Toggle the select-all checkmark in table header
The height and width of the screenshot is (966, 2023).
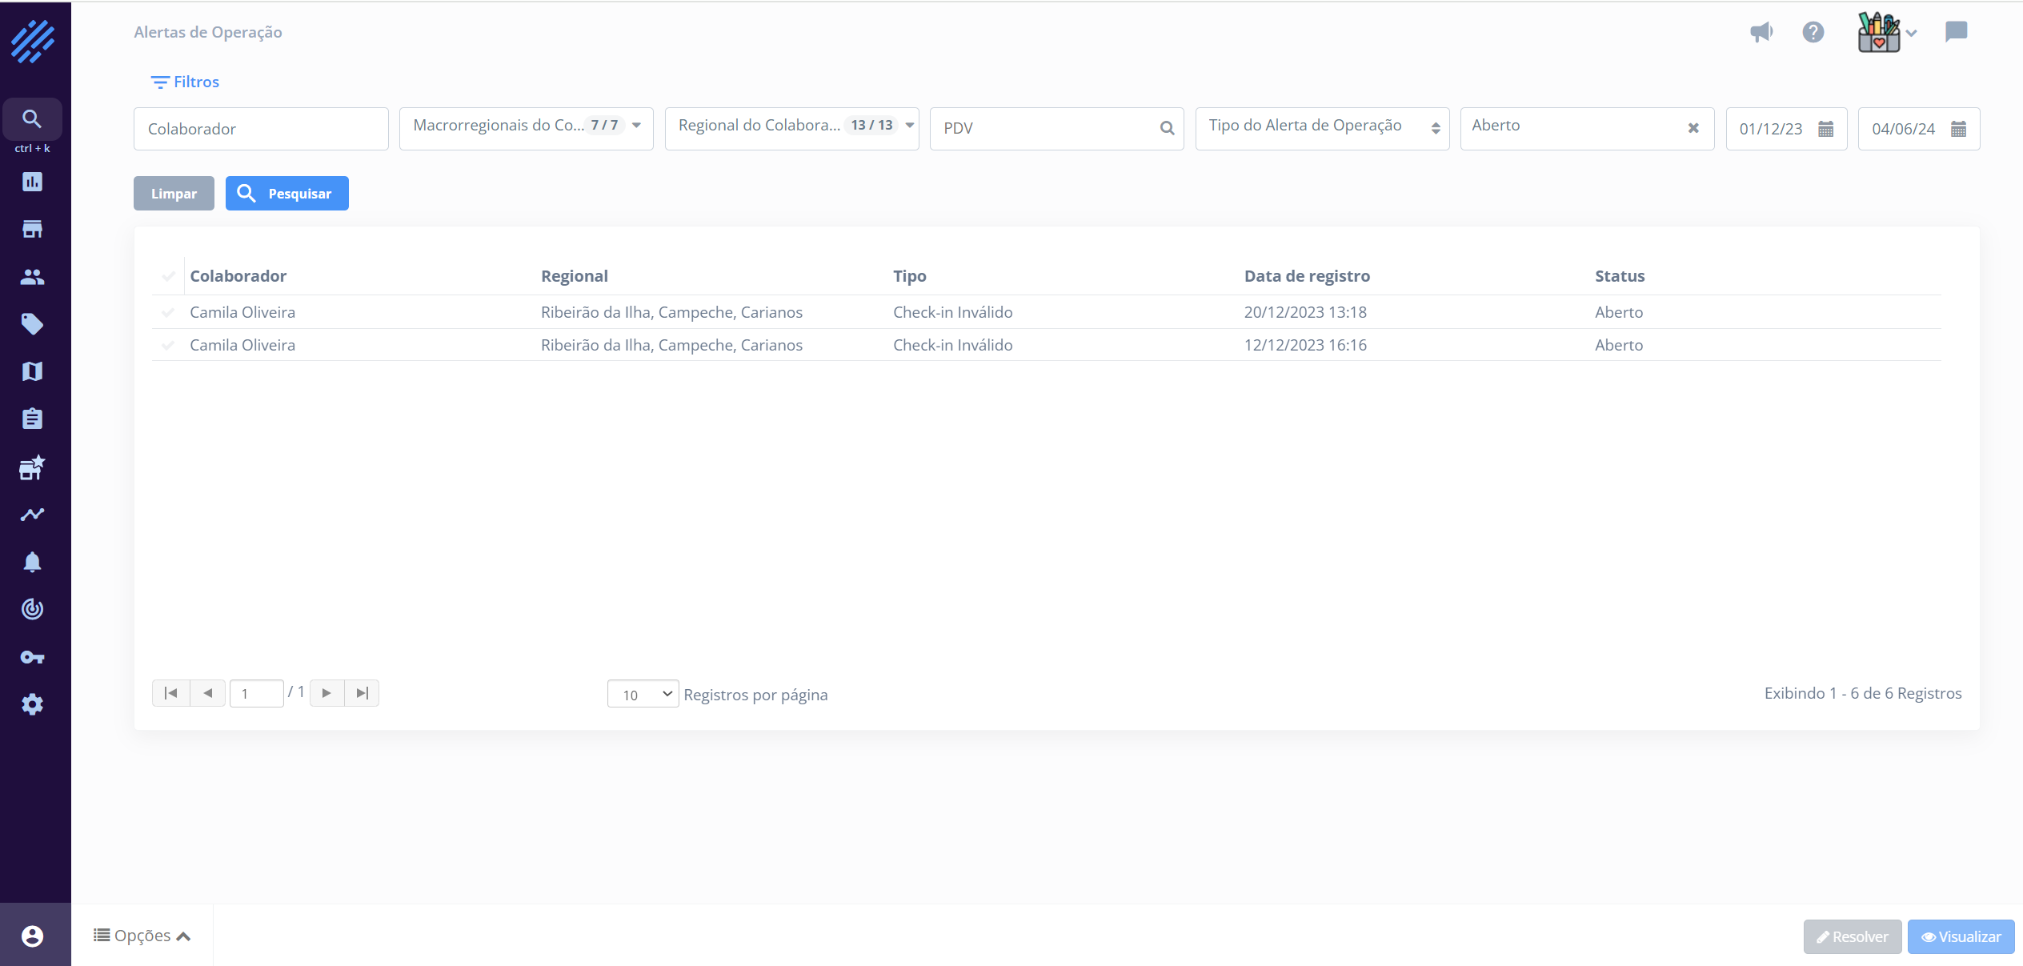point(168,276)
